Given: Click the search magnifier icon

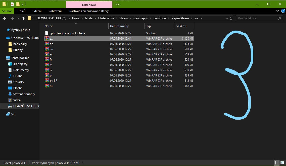Looking at the screenshot, I should tap(279, 18).
